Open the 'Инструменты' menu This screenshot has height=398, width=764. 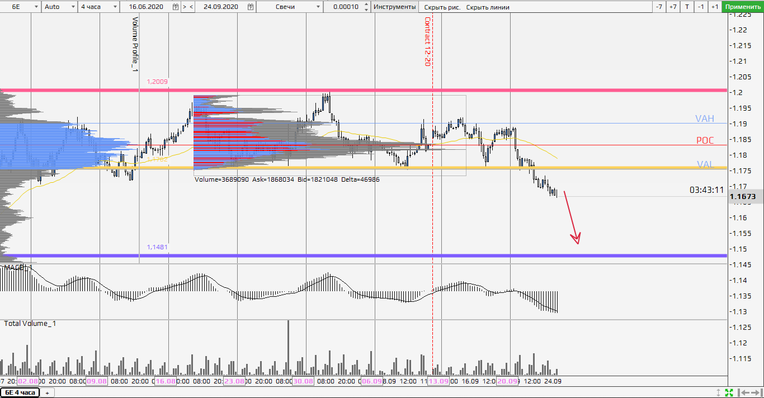[x=395, y=7]
